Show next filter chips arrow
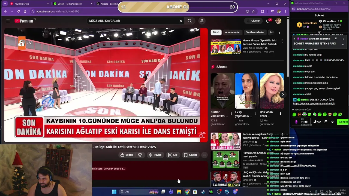This screenshot has height=196, width=349. (279, 33)
